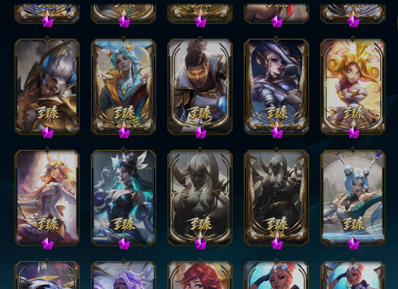Click purple gem beneath pink-blonde fox-eared champion
Viewport: 398px width, 289px height.
[47, 244]
